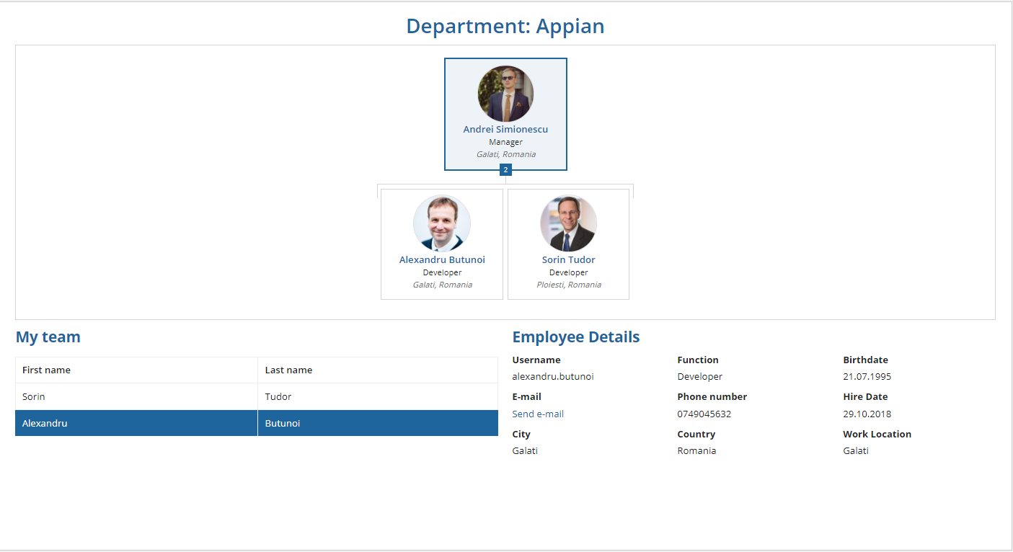Click the Hire Date field label
This screenshot has width=1013, height=552.
(865, 397)
